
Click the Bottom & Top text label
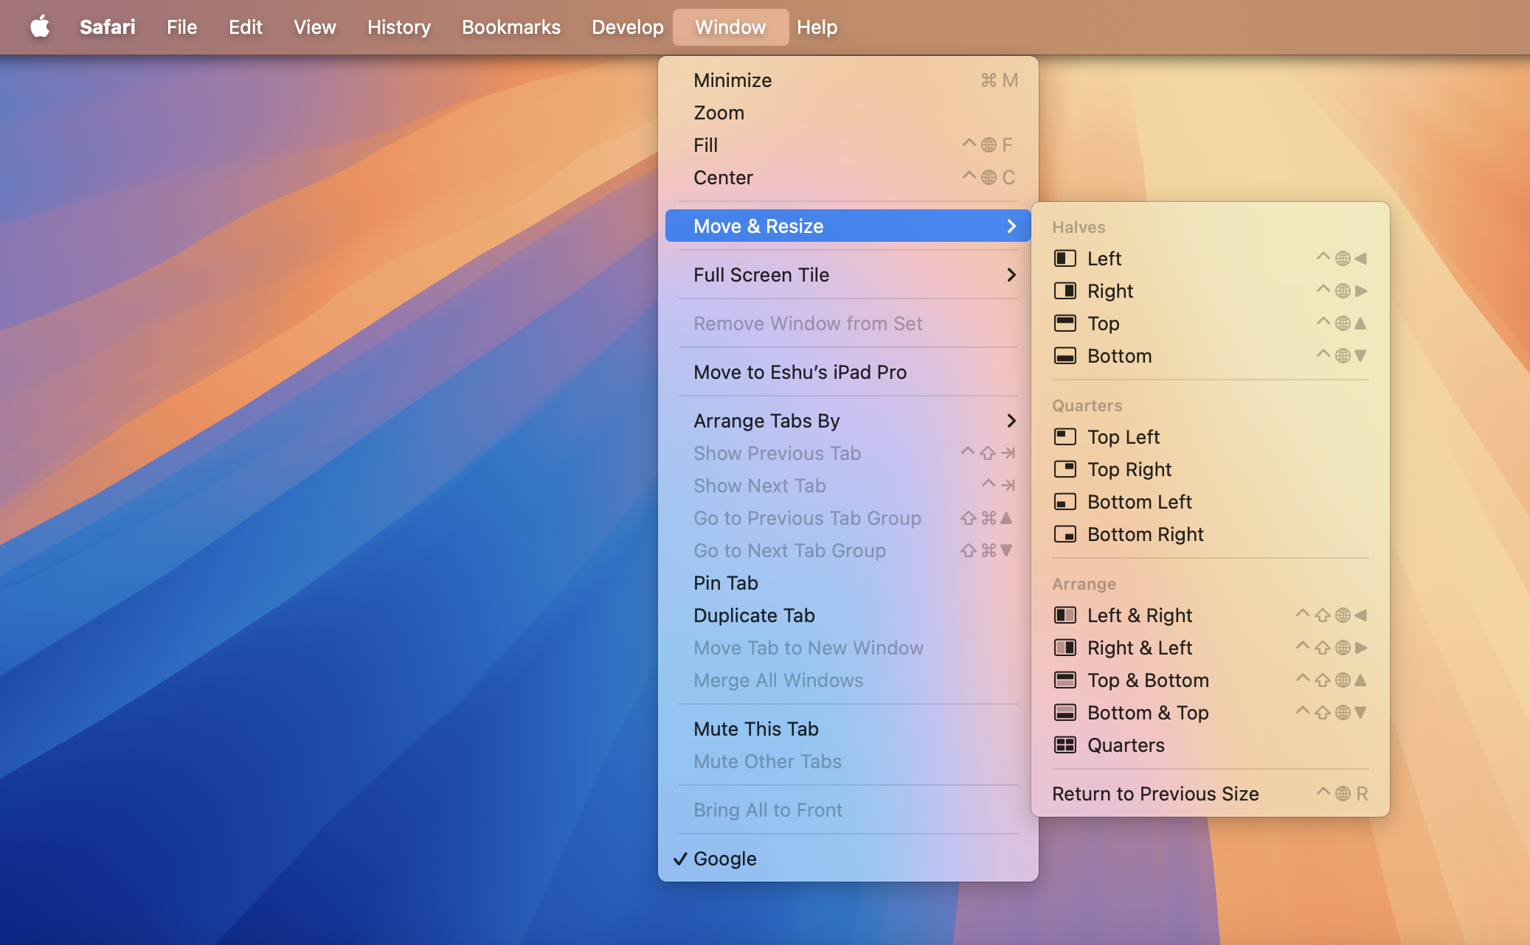[x=1149, y=713]
